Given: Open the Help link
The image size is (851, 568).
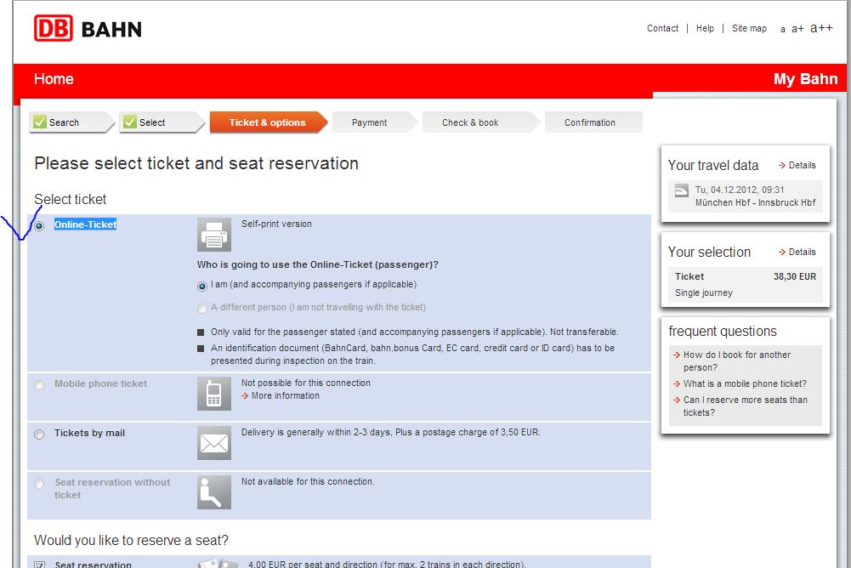Looking at the screenshot, I should coord(705,28).
